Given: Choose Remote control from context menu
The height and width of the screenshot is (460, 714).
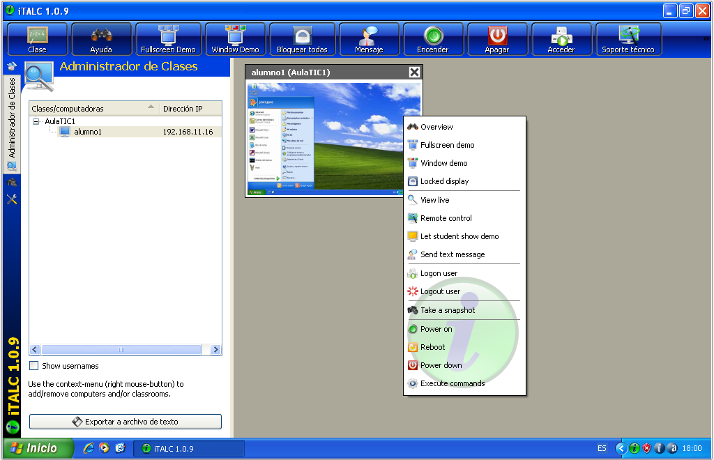Looking at the screenshot, I should click(x=446, y=218).
